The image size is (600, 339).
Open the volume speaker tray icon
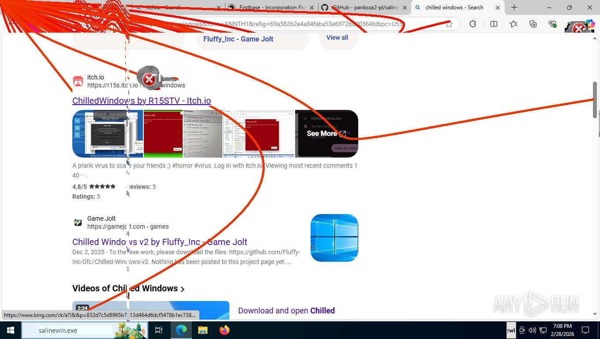(x=532, y=330)
